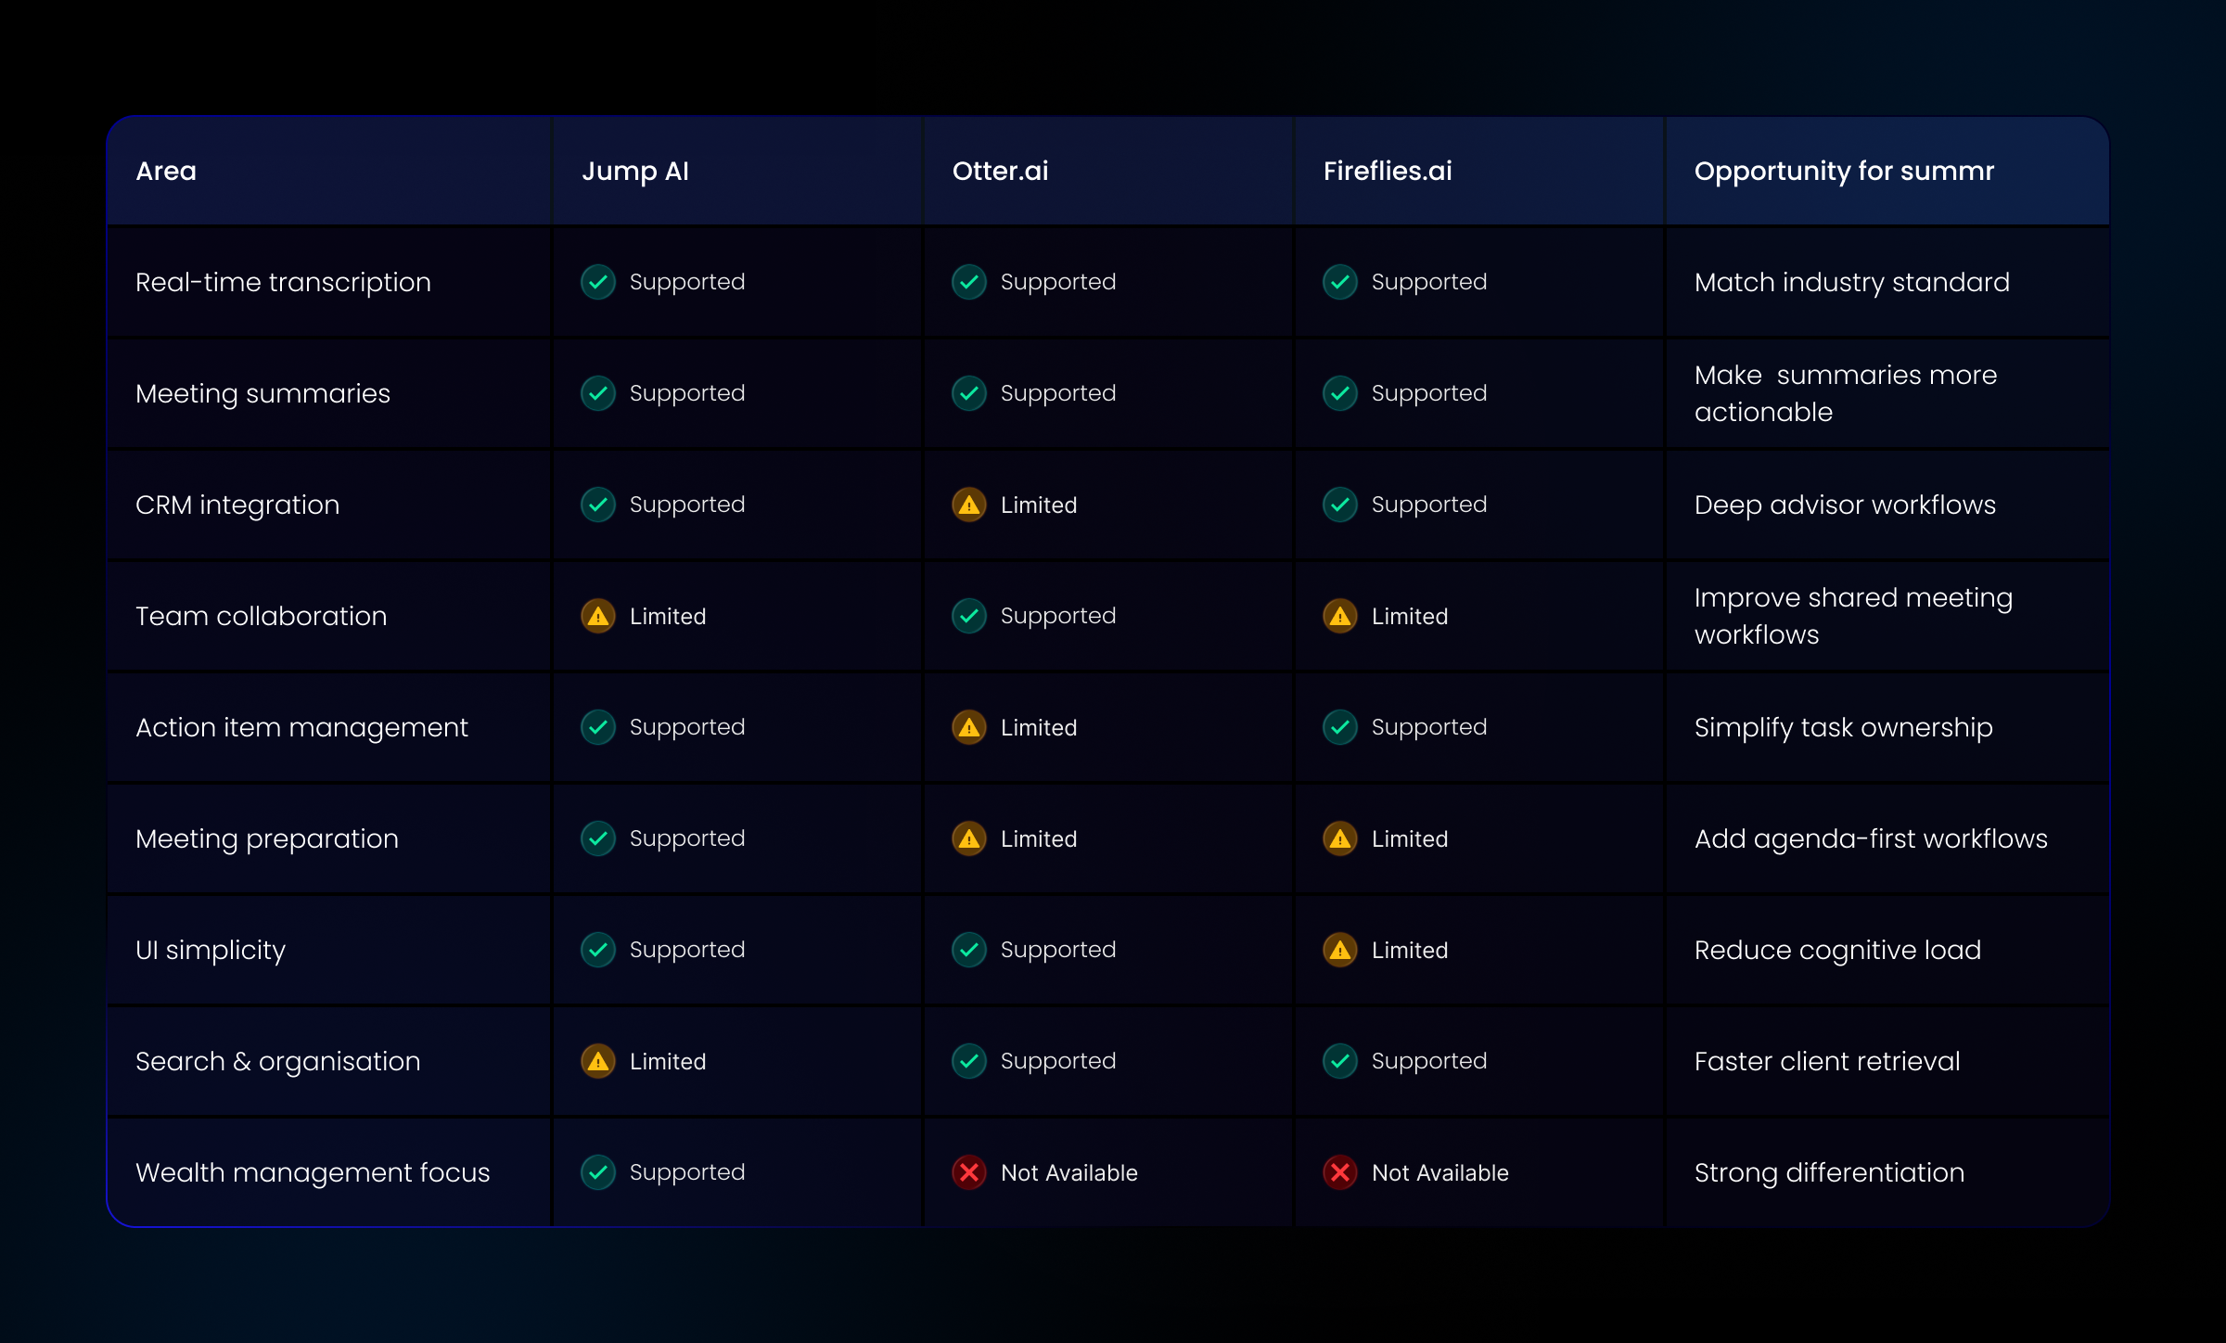The height and width of the screenshot is (1343, 2226).
Task: Select Otter.ai's check icon for Meeting summaries
Action: click(x=969, y=393)
